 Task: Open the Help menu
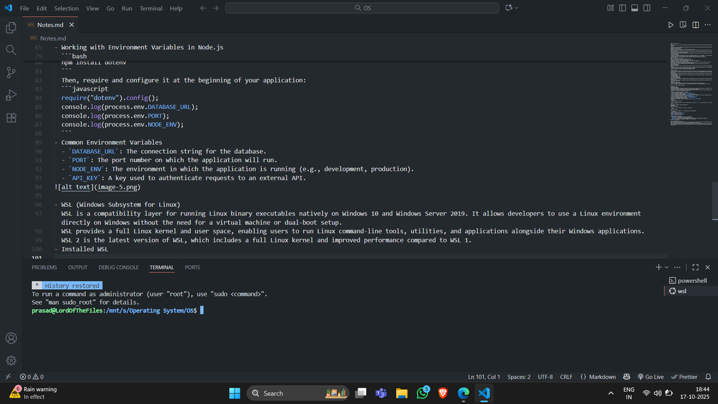176,8
